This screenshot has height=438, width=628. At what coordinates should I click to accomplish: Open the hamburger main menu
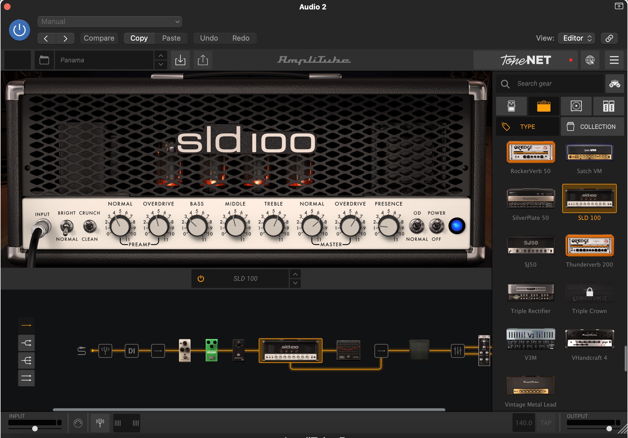click(614, 60)
